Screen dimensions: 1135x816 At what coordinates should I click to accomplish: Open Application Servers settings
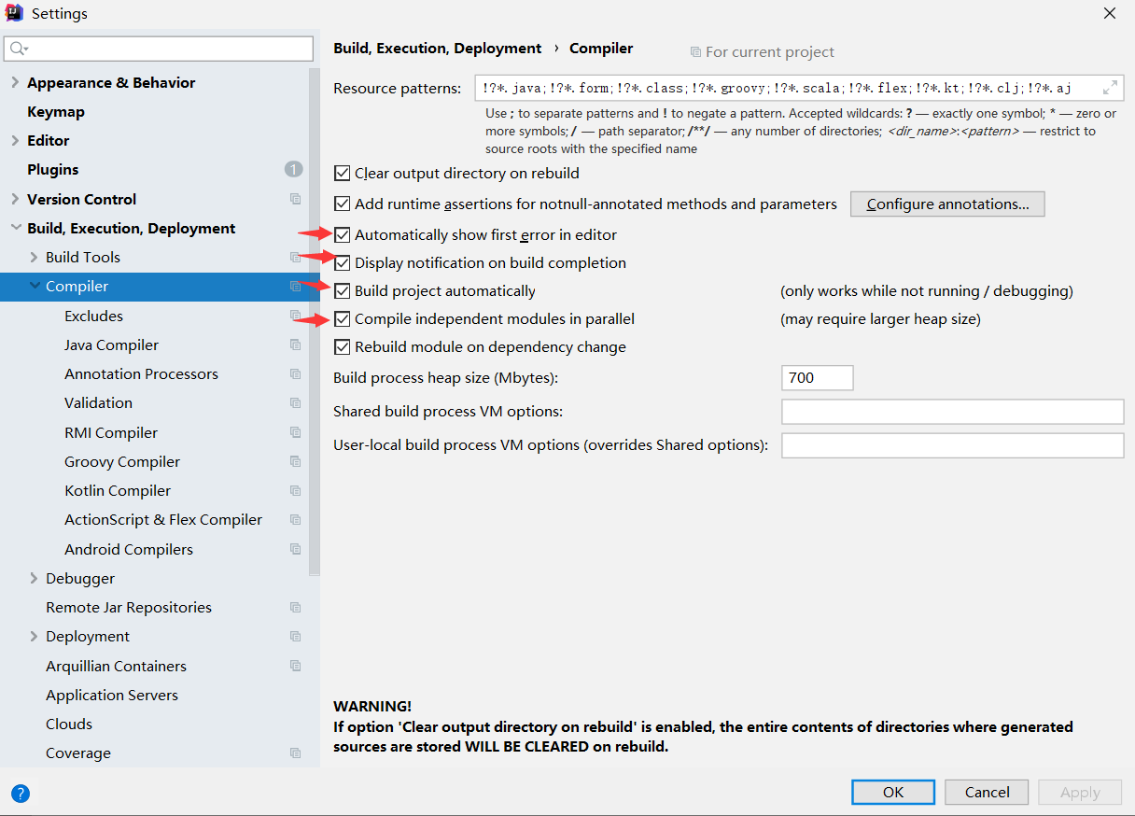point(112,695)
